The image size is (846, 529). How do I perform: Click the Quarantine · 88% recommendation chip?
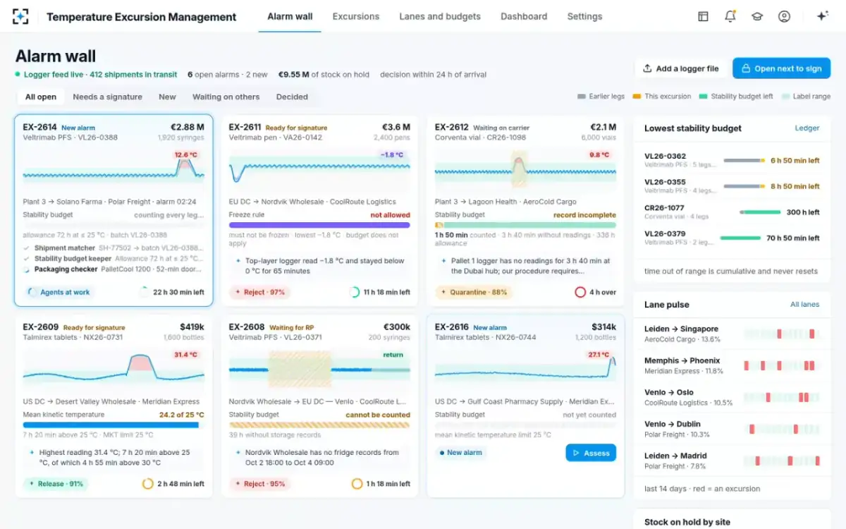coord(474,292)
